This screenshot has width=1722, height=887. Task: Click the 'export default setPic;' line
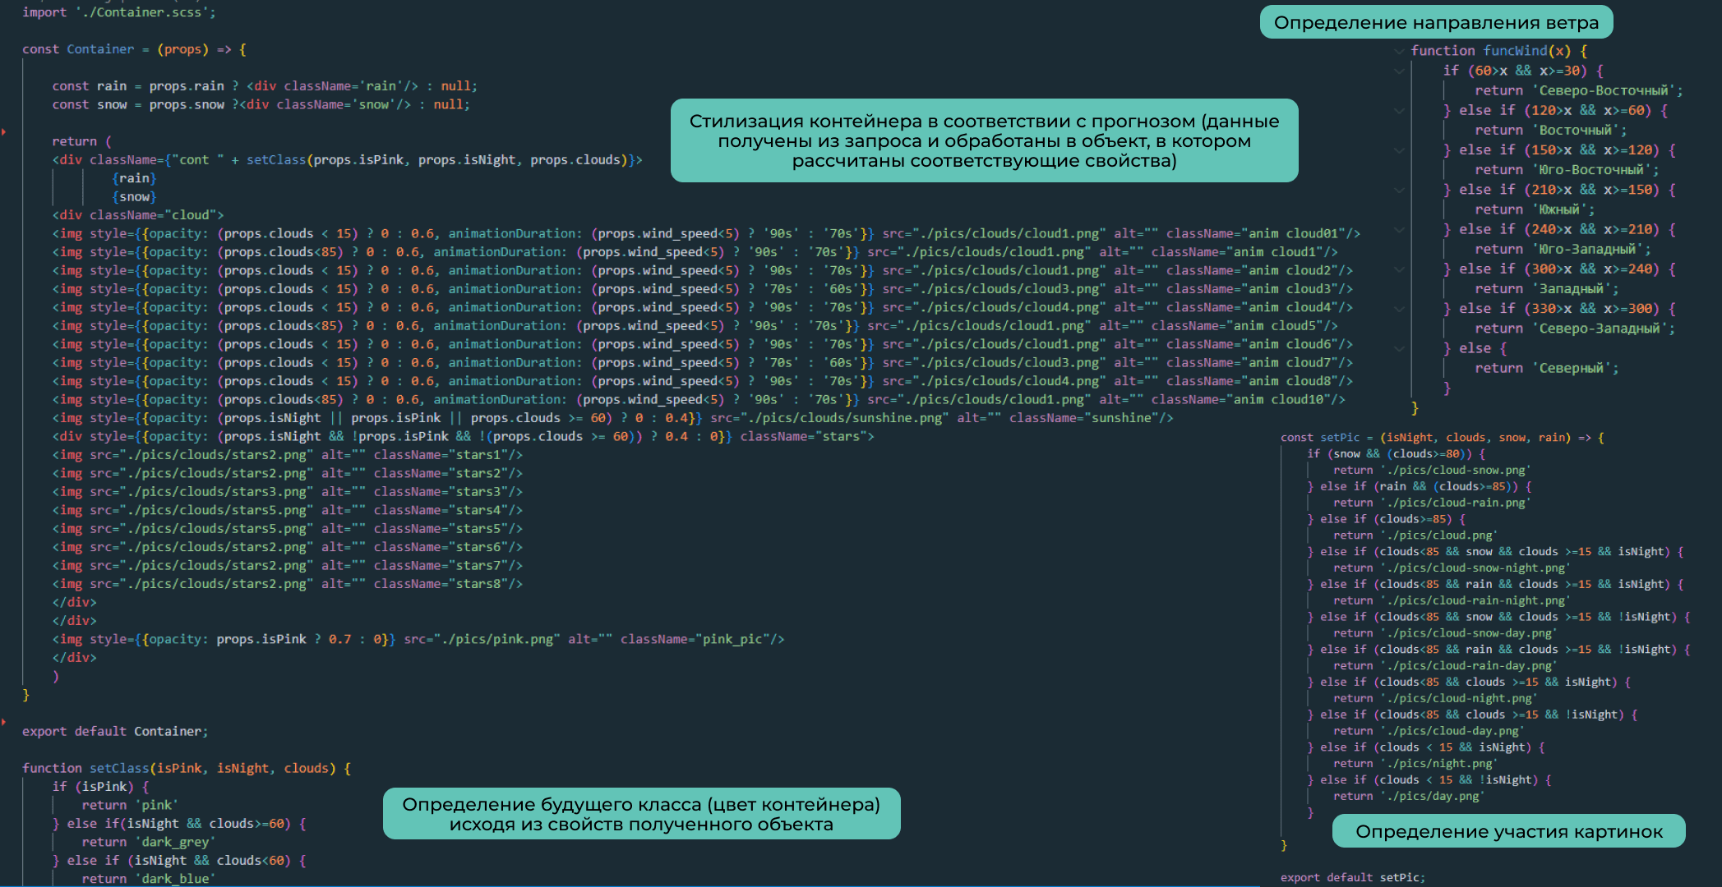[1353, 878]
